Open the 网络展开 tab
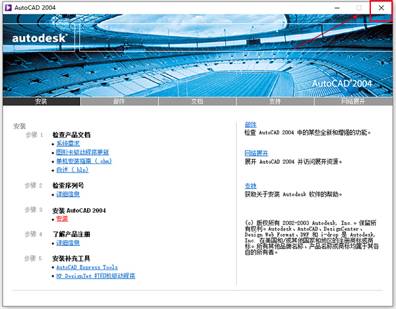This screenshot has width=396, height=309. click(353, 101)
